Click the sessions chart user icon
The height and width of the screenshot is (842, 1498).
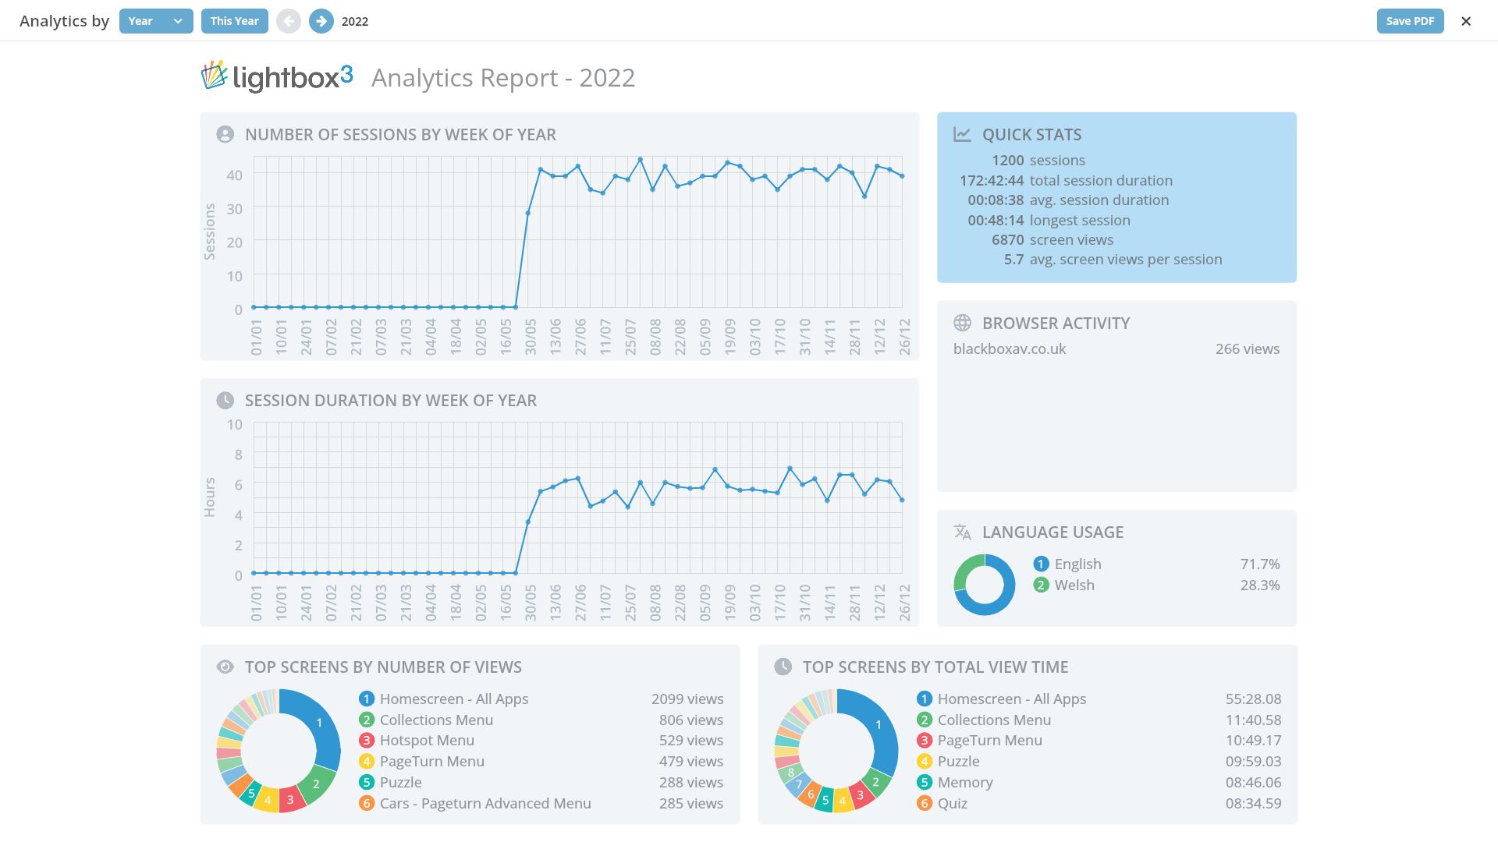[x=225, y=135]
